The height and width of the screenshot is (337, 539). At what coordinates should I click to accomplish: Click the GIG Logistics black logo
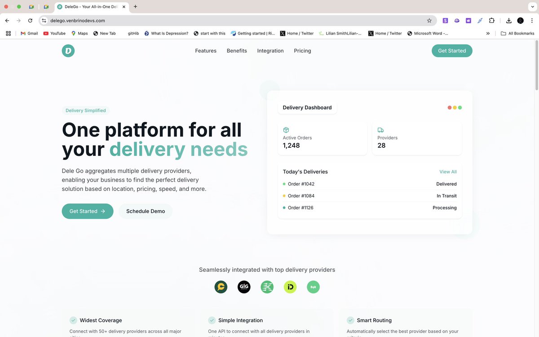(244, 287)
